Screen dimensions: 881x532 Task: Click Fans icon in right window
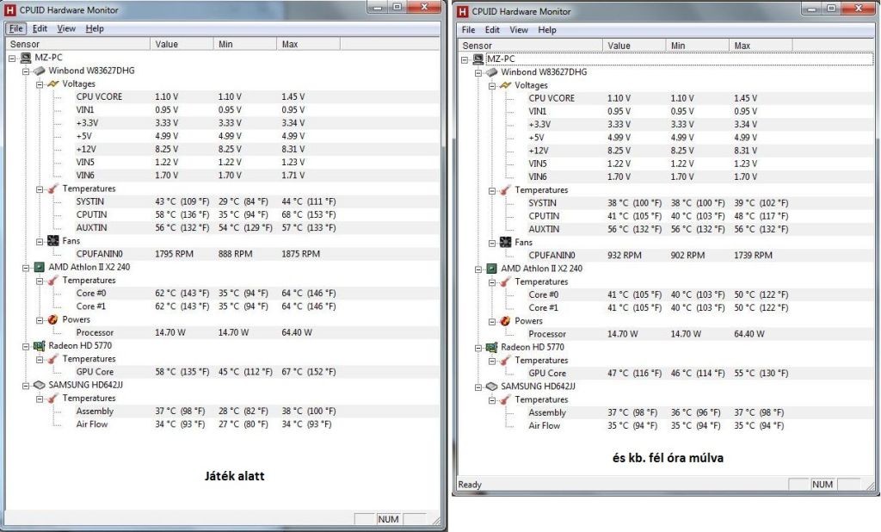(505, 243)
